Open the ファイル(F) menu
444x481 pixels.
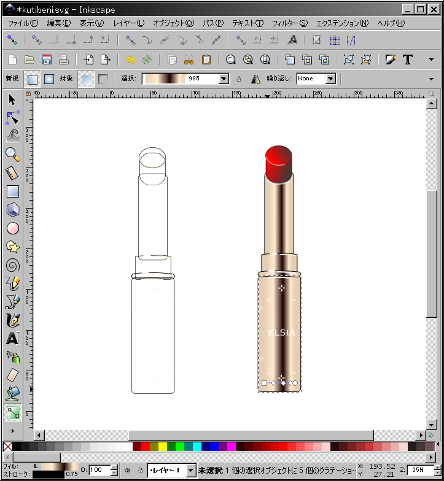pyautogui.click(x=23, y=23)
